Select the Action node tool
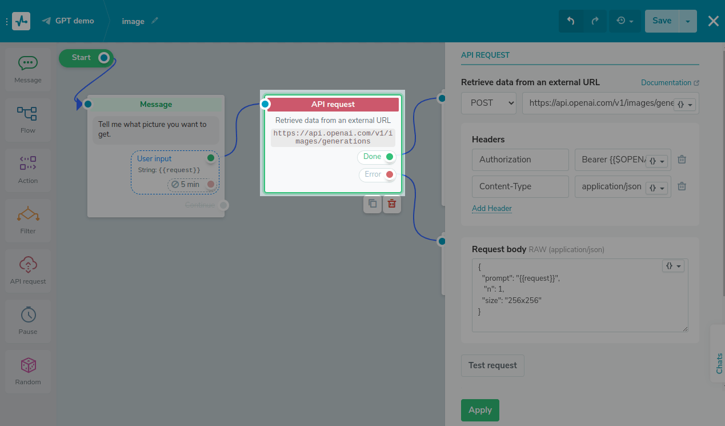The width and height of the screenshot is (725, 426). tap(27, 169)
